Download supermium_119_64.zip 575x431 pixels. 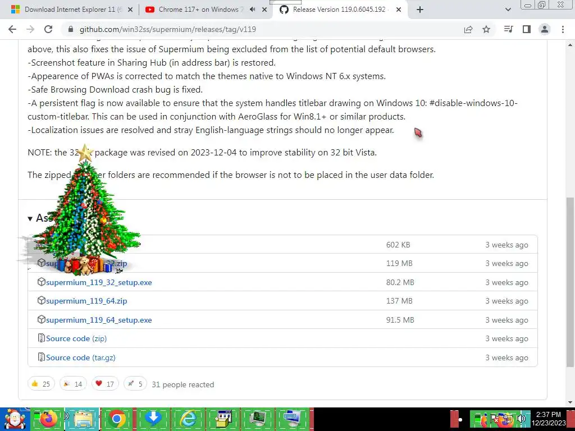86,301
